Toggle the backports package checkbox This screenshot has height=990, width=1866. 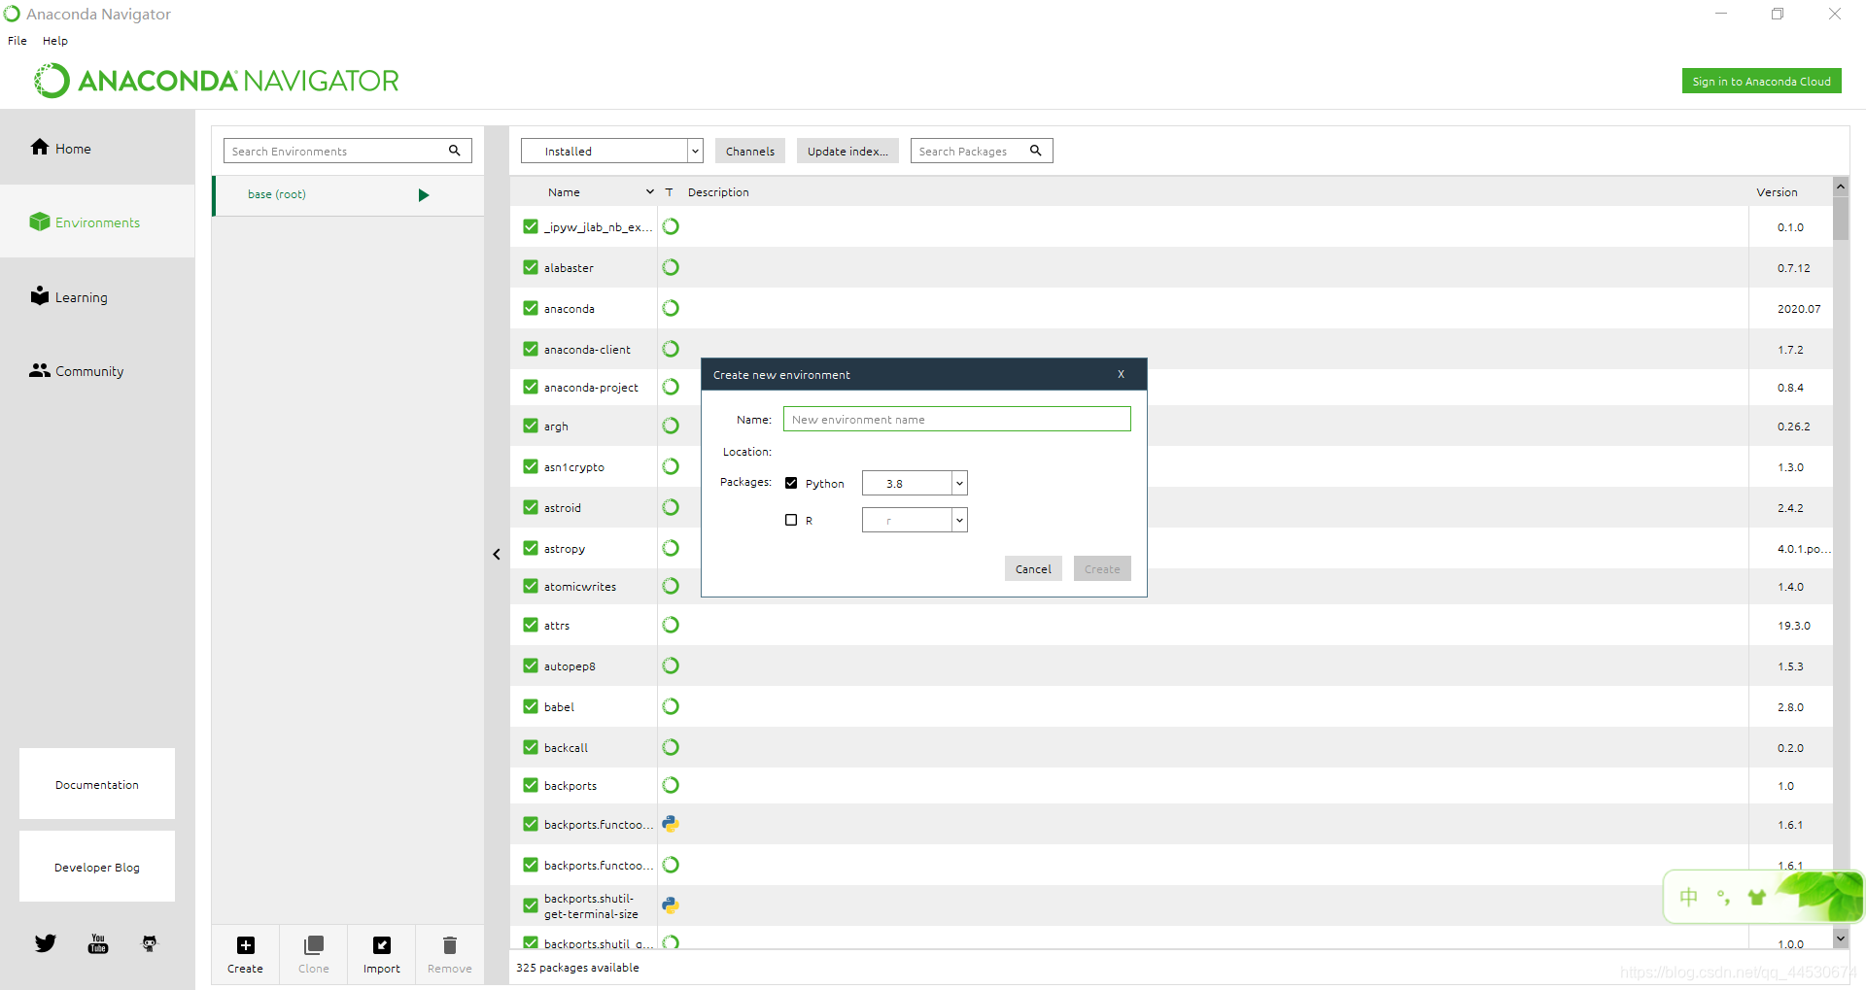pyautogui.click(x=531, y=785)
